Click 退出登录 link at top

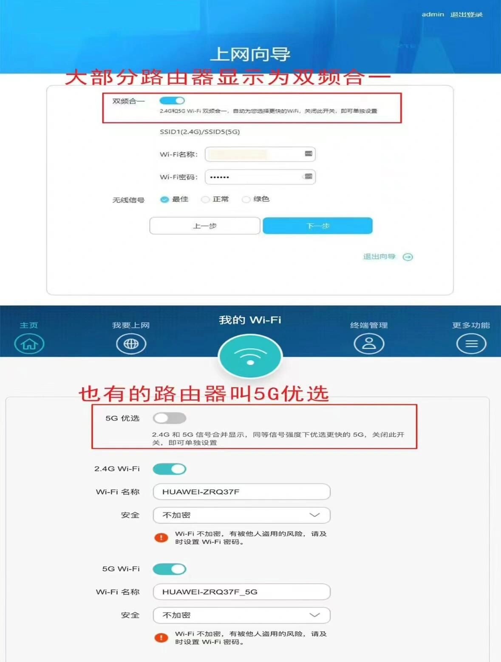tap(467, 14)
